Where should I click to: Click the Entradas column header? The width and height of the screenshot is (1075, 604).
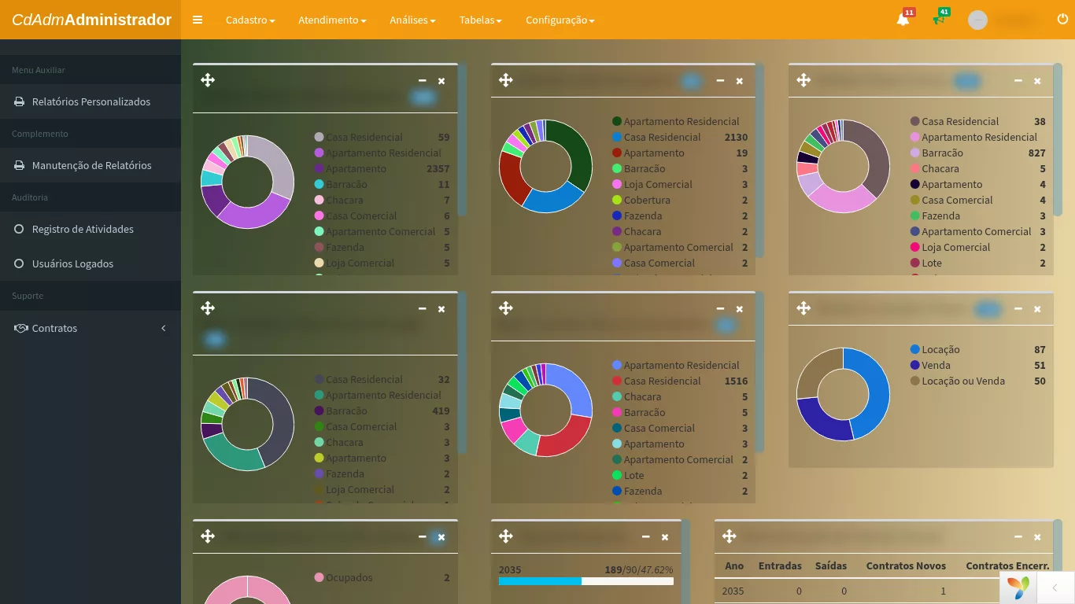(780, 565)
